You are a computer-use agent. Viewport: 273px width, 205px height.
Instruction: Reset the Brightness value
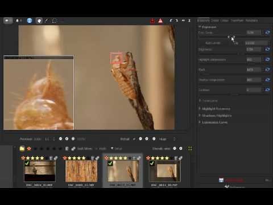point(267,50)
